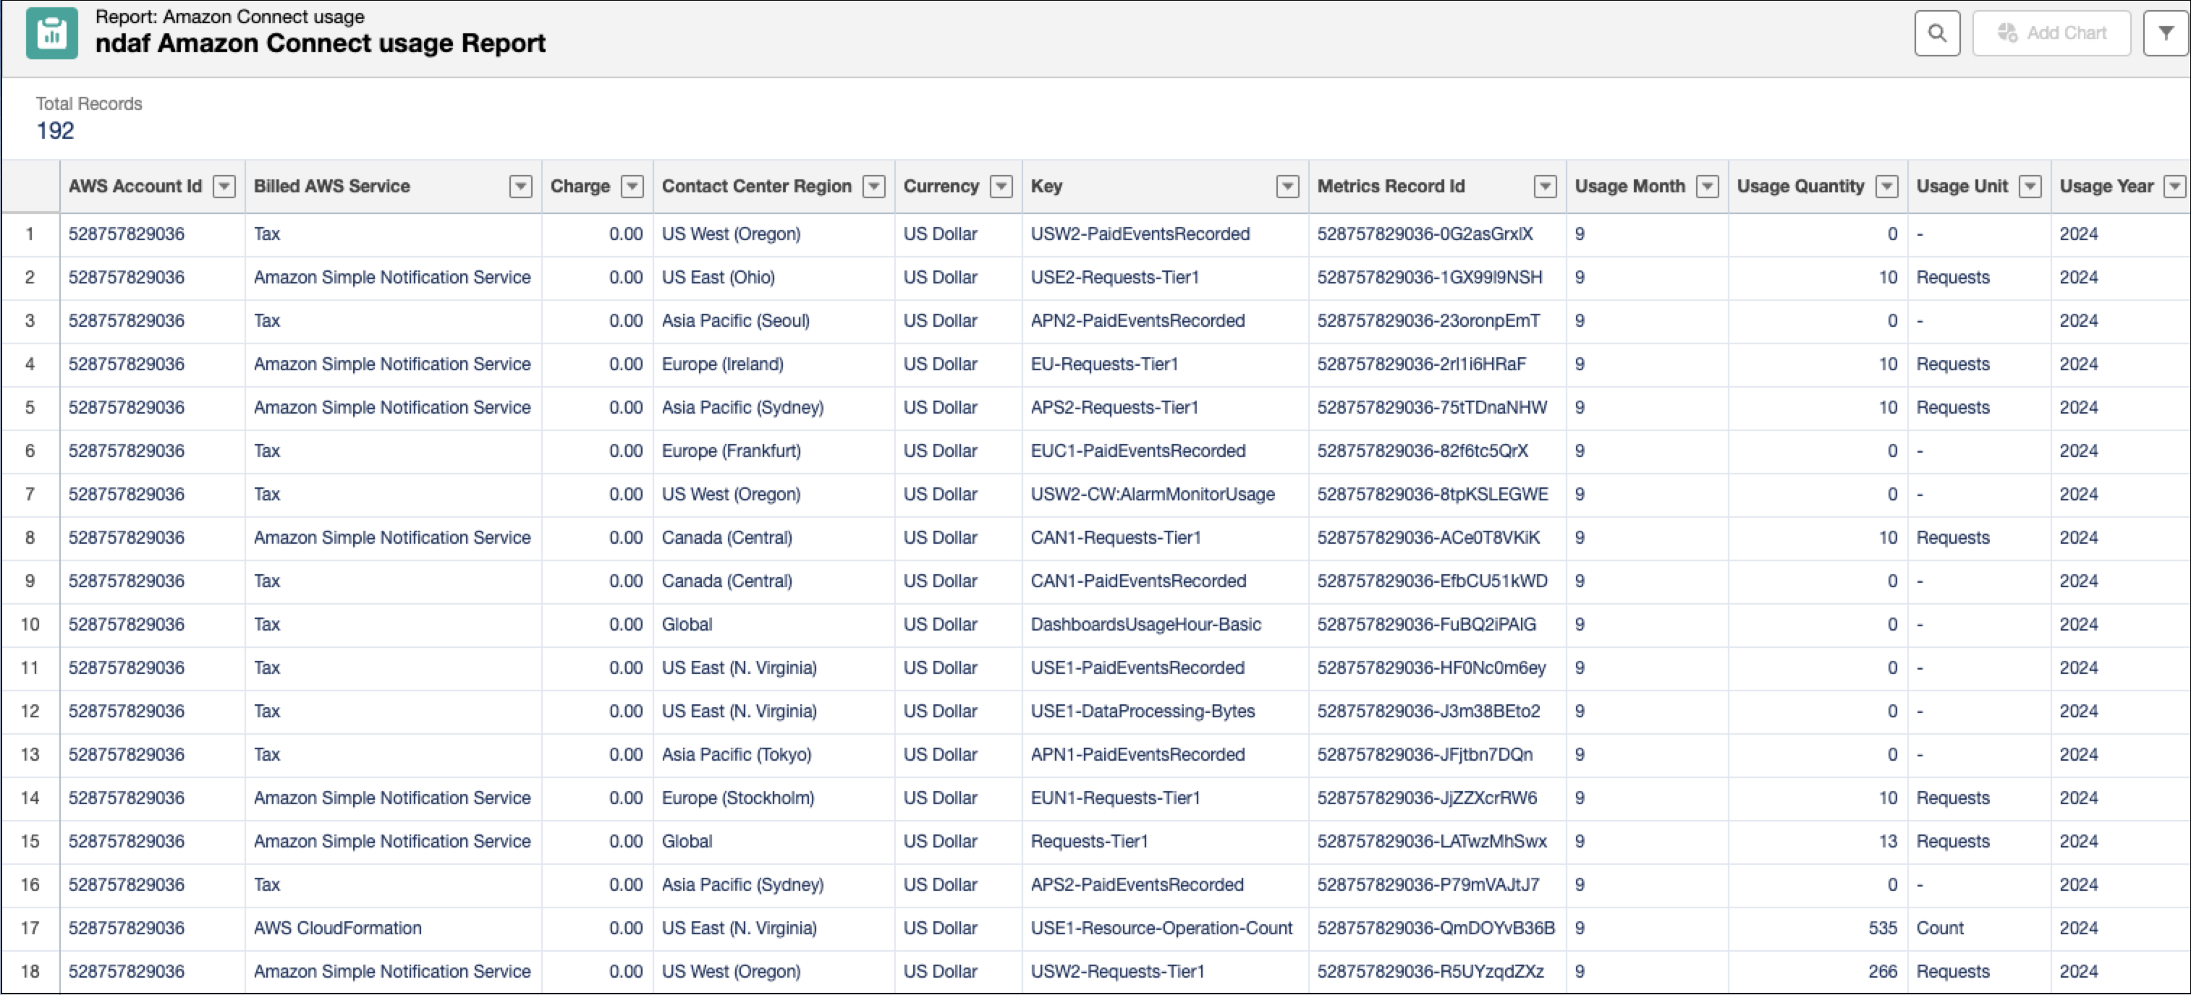Open the filter funnel icon
Viewport: 2191px width, 995px height.
[2166, 33]
